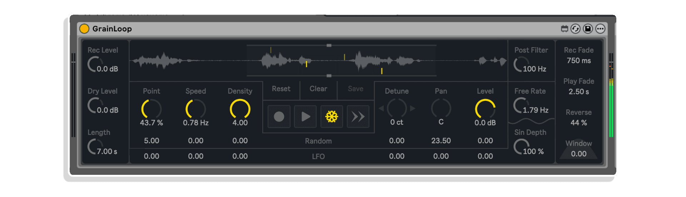
Task: Click the Density knob
Action: pyautogui.click(x=240, y=109)
